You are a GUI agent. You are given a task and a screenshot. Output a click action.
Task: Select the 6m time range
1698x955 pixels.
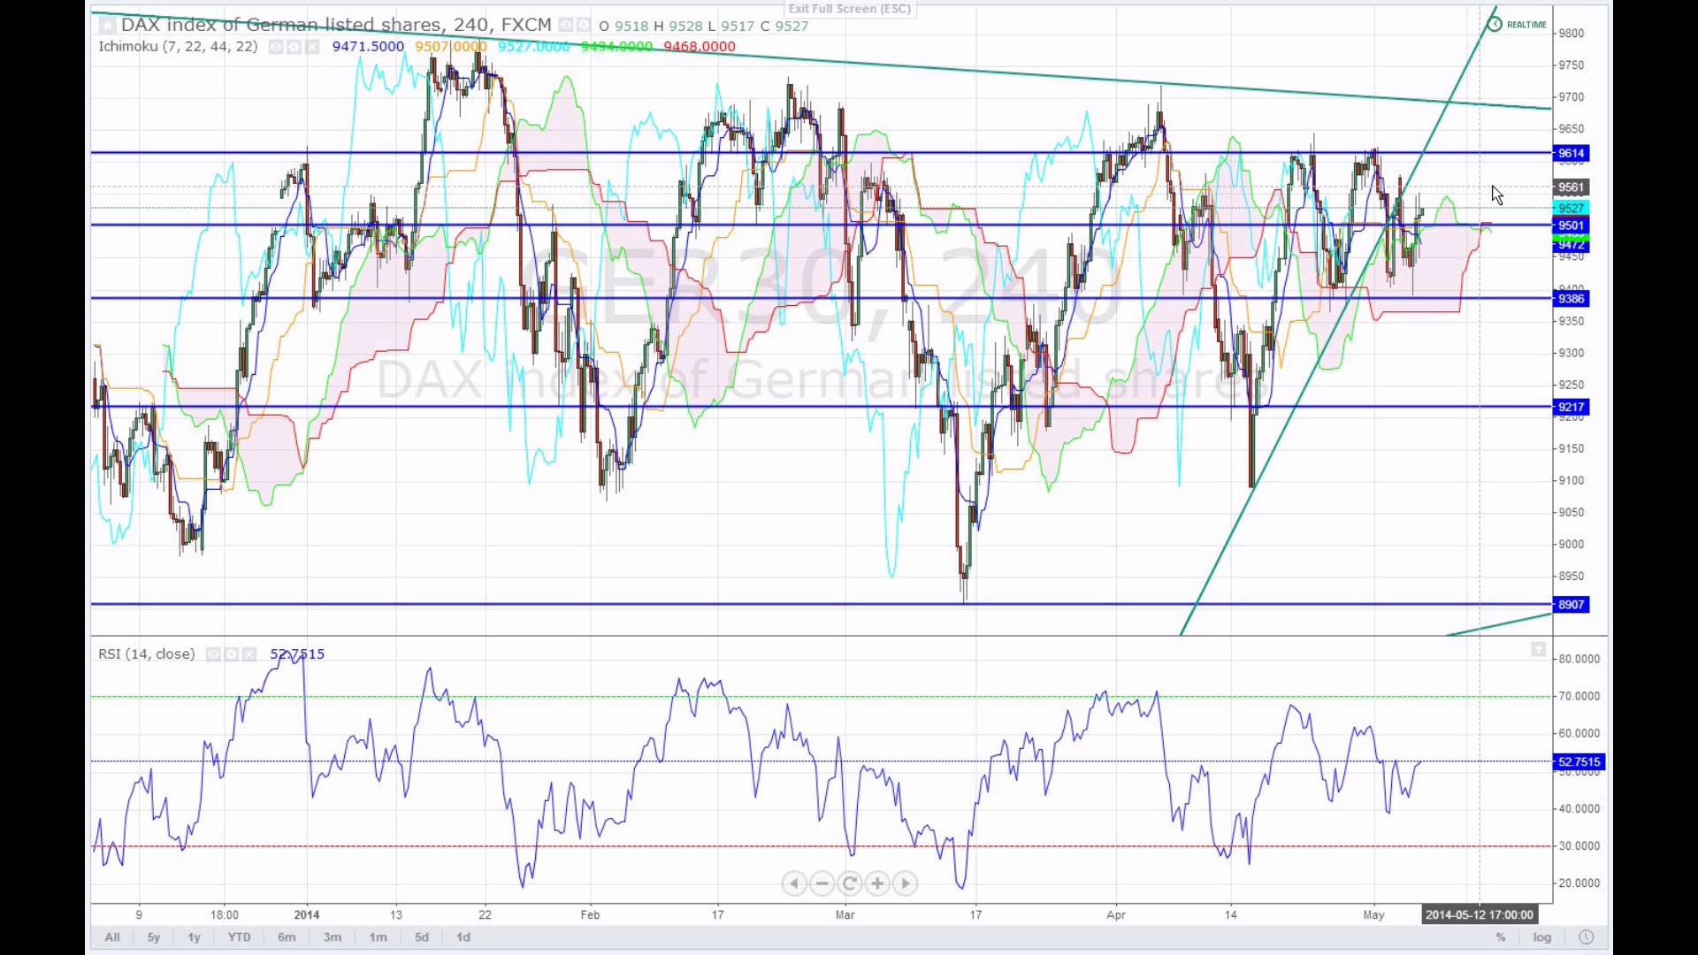(x=287, y=937)
